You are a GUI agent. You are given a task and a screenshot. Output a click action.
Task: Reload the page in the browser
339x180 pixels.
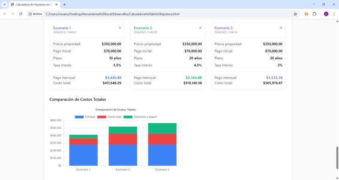pyautogui.click(x=21, y=14)
